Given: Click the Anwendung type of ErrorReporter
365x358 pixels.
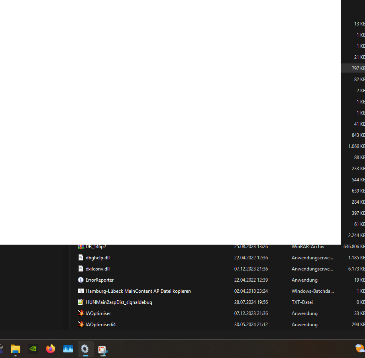Looking at the screenshot, I should (x=304, y=280).
